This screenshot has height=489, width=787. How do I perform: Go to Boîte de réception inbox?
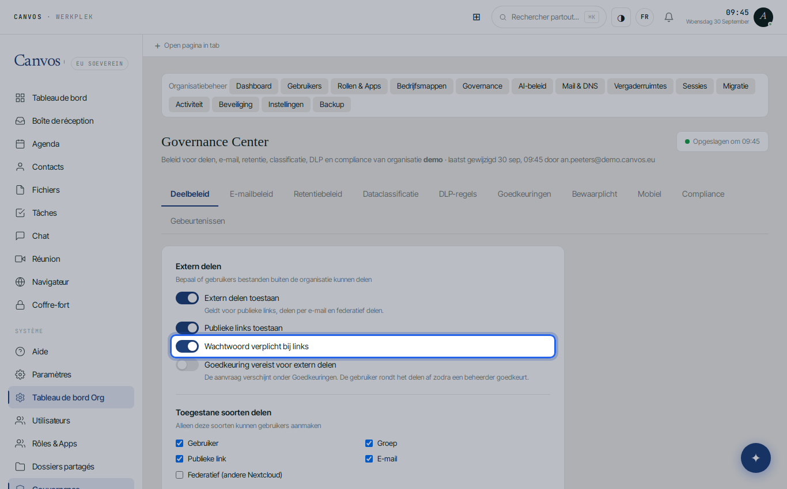(x=71, y=121)
